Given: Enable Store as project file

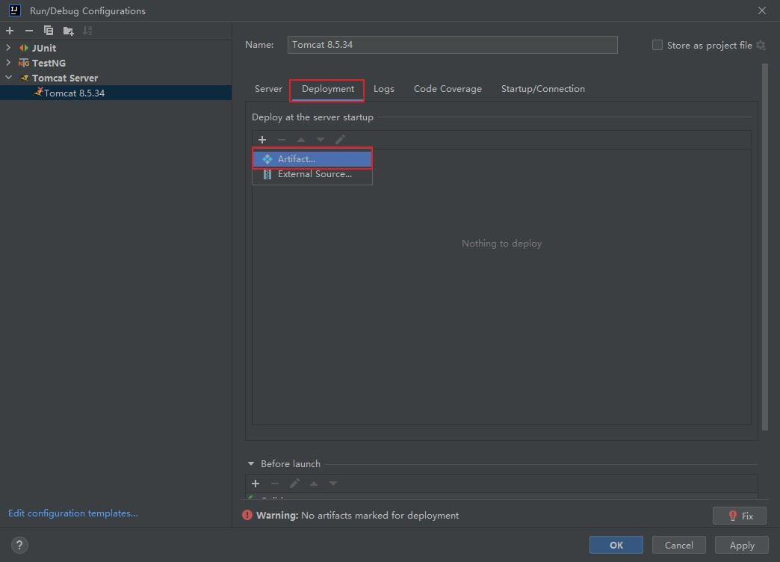Looking at the screenshot, I should pos(657,46).
